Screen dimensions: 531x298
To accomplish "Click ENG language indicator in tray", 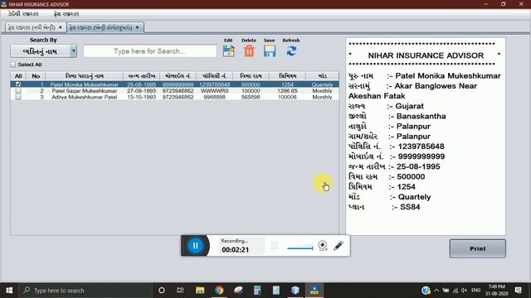I will pyautogui.click(x=475, y=291).
